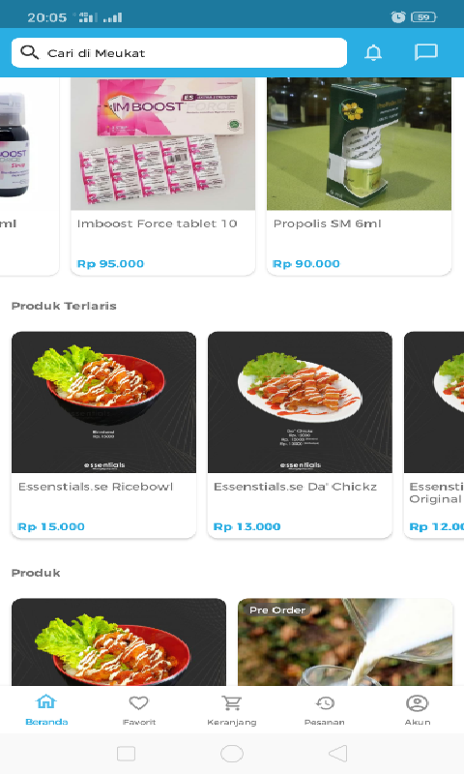Image resolution: width=464 pixels, height=774 pixels.
Task: Open Pesanan order history tab
Action: (325, 710)
